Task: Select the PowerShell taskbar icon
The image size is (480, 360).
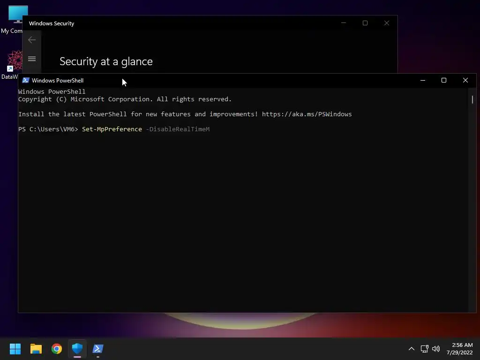Action: point(98,349)
